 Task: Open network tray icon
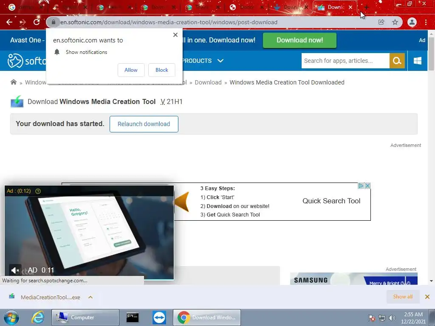pyautogui.click(x=382, y=318)
